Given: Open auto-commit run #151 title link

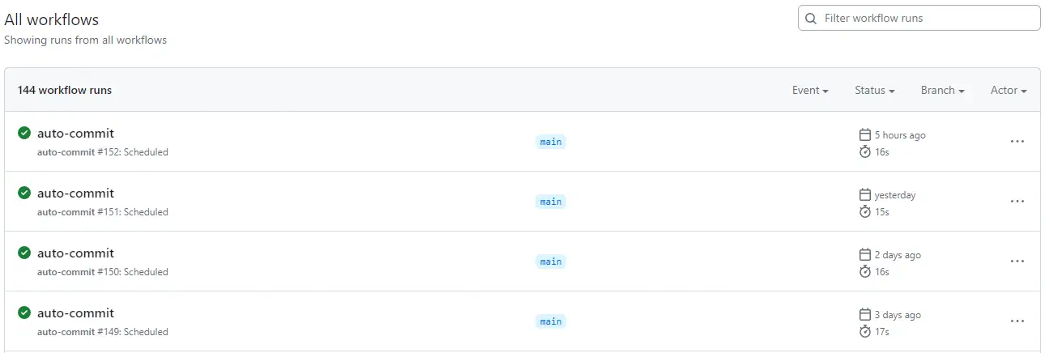Looking at the screenshot, I should [x=75, y=194].
